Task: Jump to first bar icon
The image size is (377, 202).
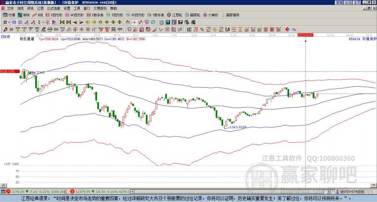Action: [x=62, y=22]
